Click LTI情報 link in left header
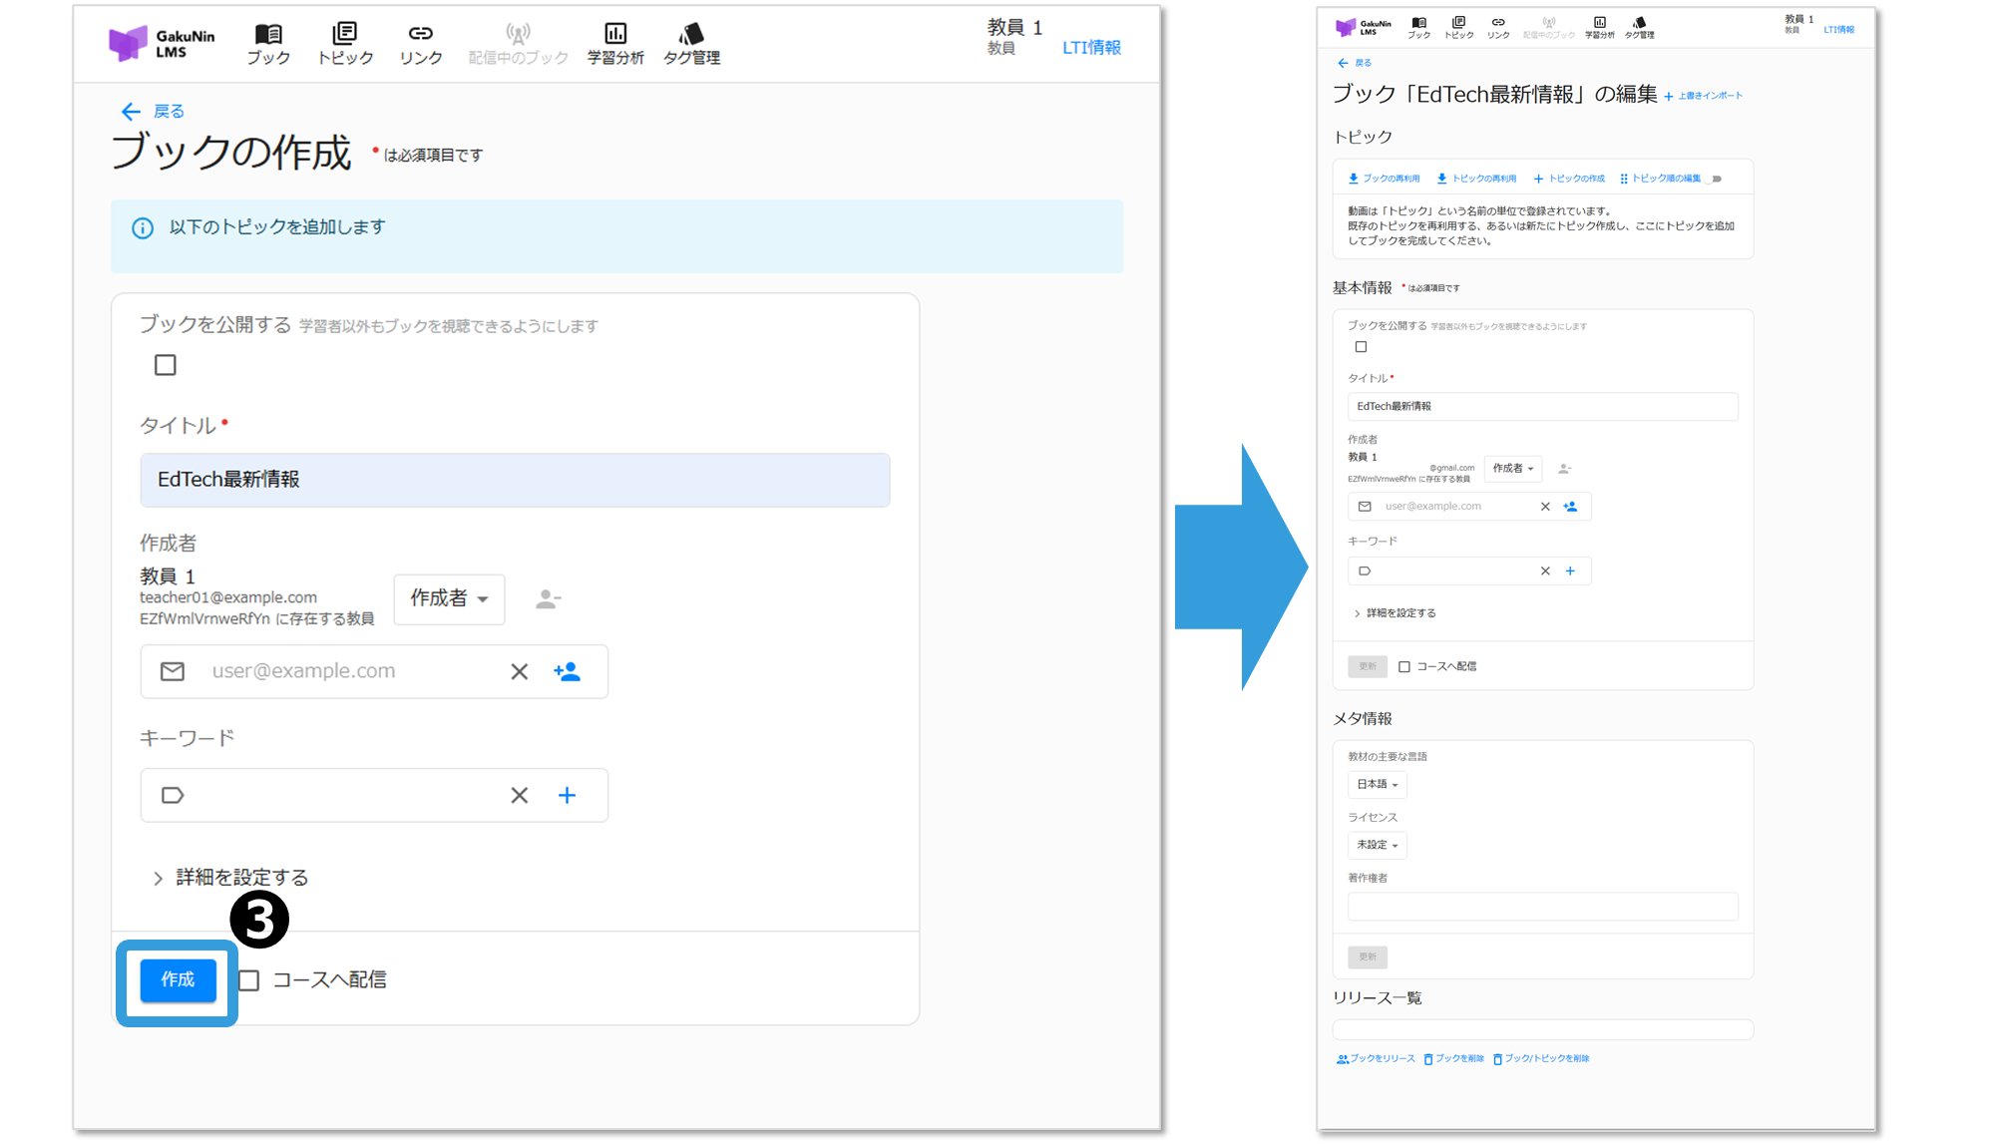The image size is (1995, 1145). [x=1091, y=48]
